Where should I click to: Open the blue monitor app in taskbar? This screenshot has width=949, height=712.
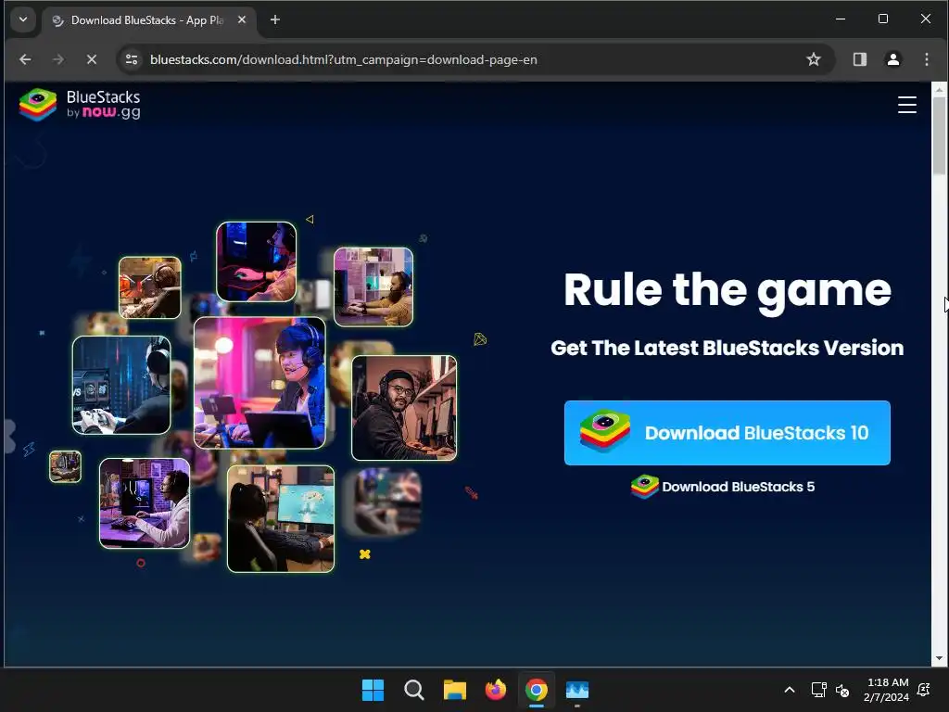pyautogui.click(x=577, y=690)
